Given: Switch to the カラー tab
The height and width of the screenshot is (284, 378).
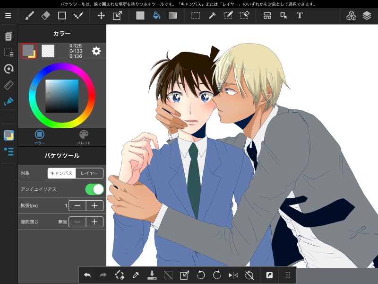Looking at the screenshot, I should pos(40,137).
